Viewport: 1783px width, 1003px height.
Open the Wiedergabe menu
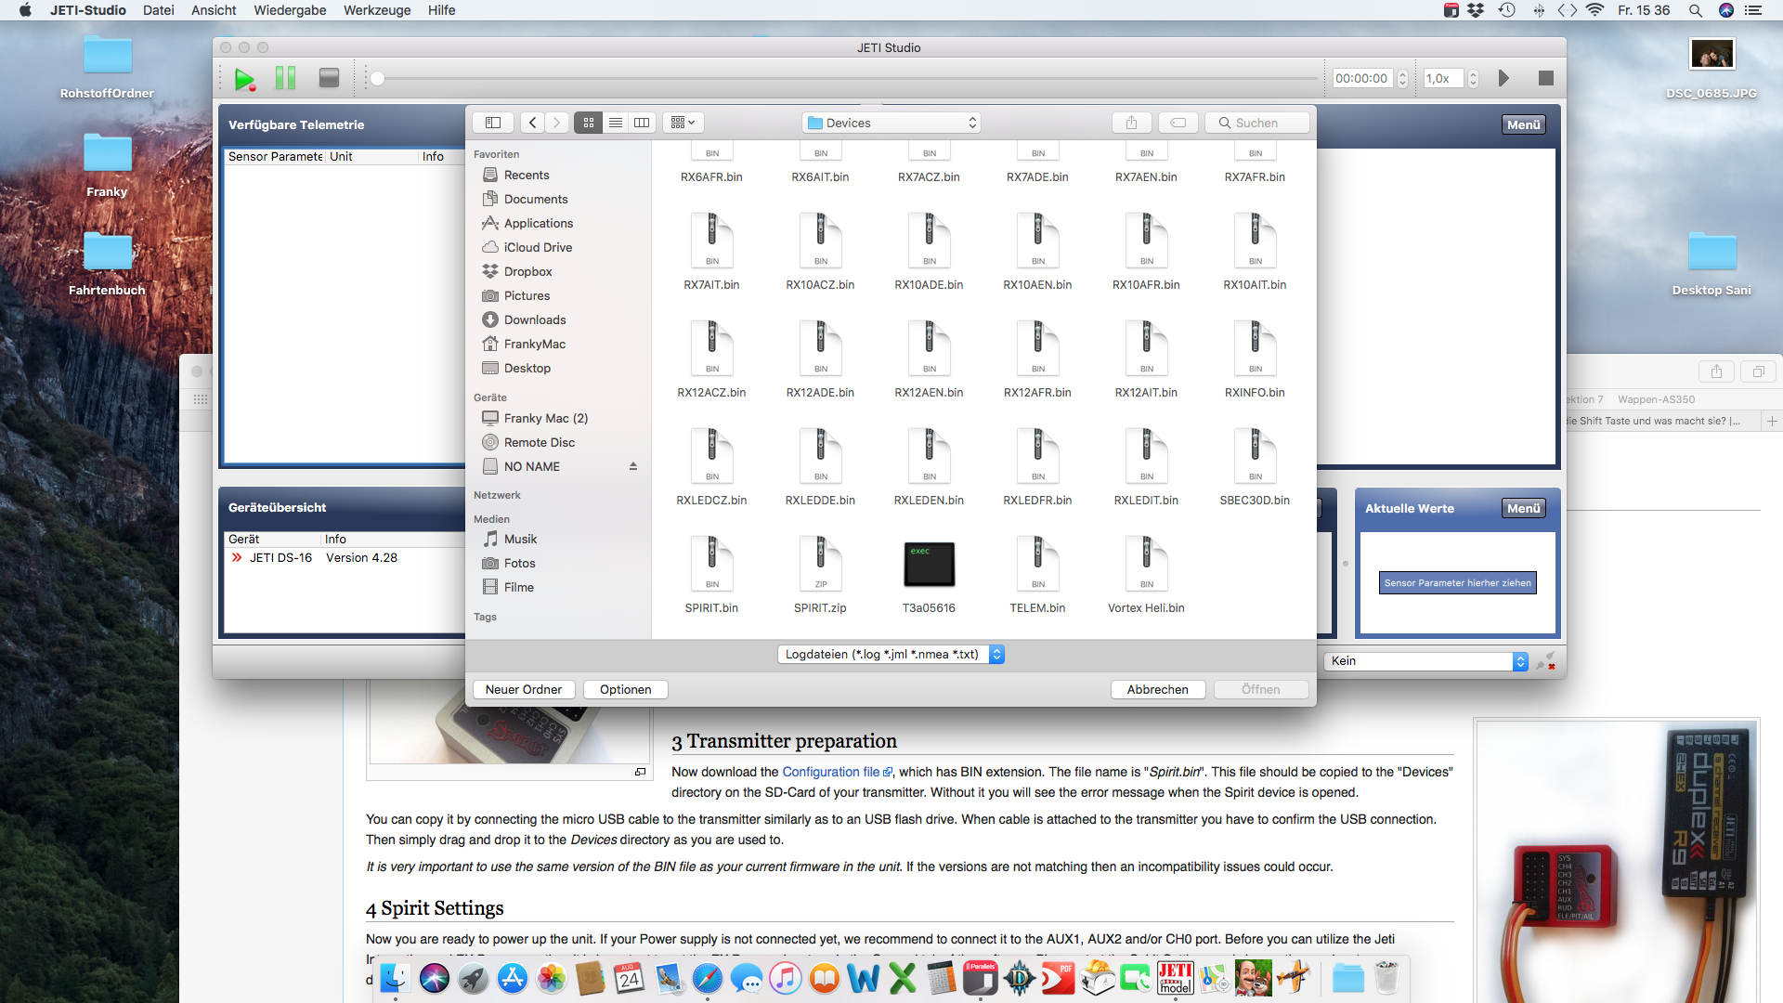coord(290,10)
